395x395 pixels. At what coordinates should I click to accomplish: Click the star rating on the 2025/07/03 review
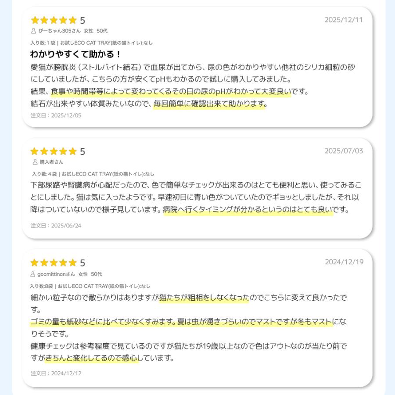click(54, 151)
